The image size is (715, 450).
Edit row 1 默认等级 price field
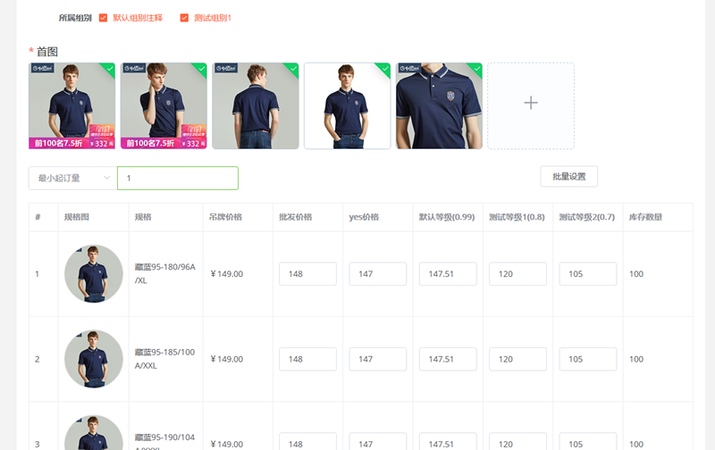point(448,274)
